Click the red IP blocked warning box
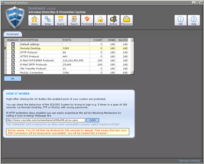204x164 pixels. tap(68, 132)
